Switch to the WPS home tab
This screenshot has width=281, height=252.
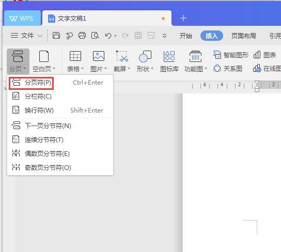22,18
